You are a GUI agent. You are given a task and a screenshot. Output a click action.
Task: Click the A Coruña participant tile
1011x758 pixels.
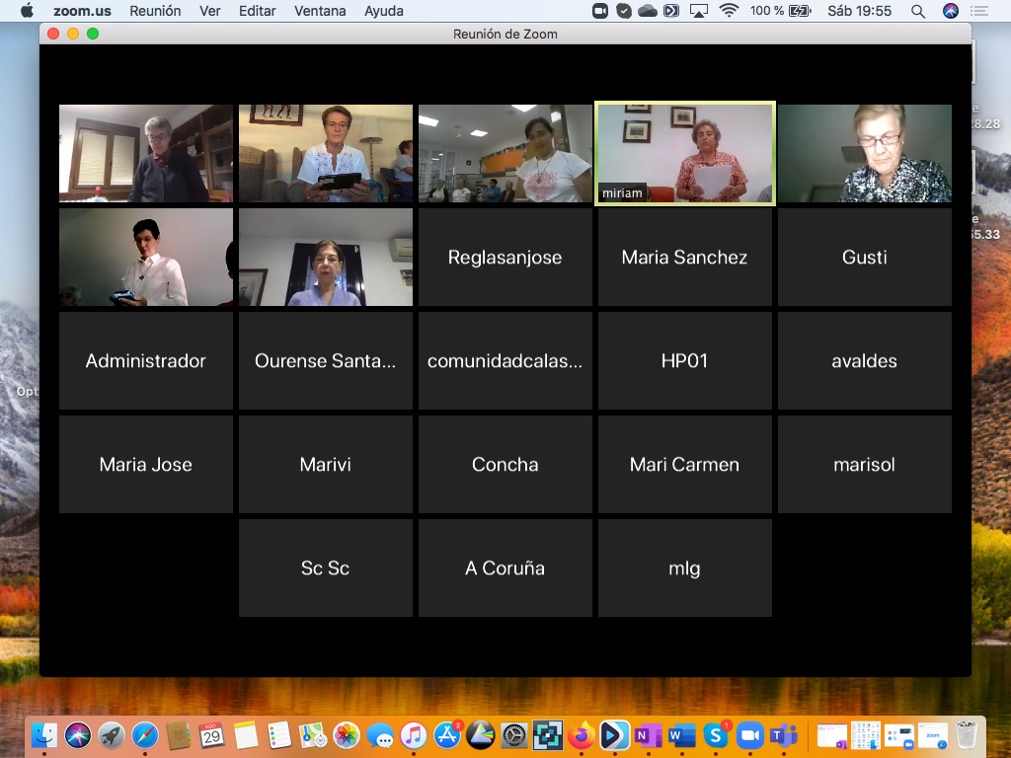point(505,568)
